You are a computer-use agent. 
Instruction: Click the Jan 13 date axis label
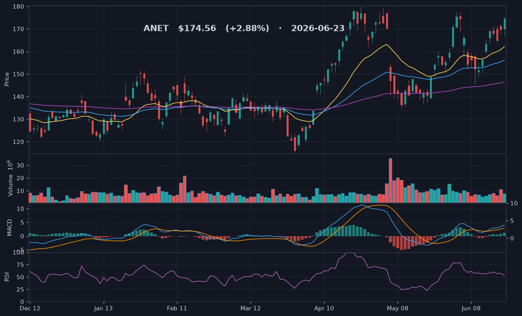click(104, 308)
